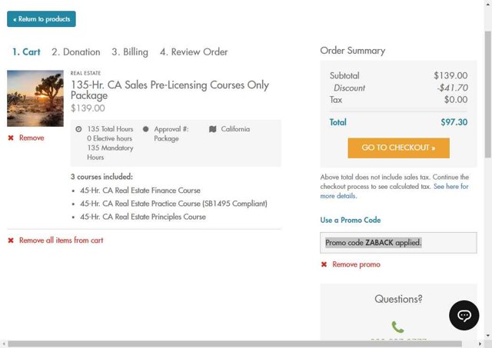Return to products page
Image resolution: width=492 pixels, height=348 pixels.
42,19
